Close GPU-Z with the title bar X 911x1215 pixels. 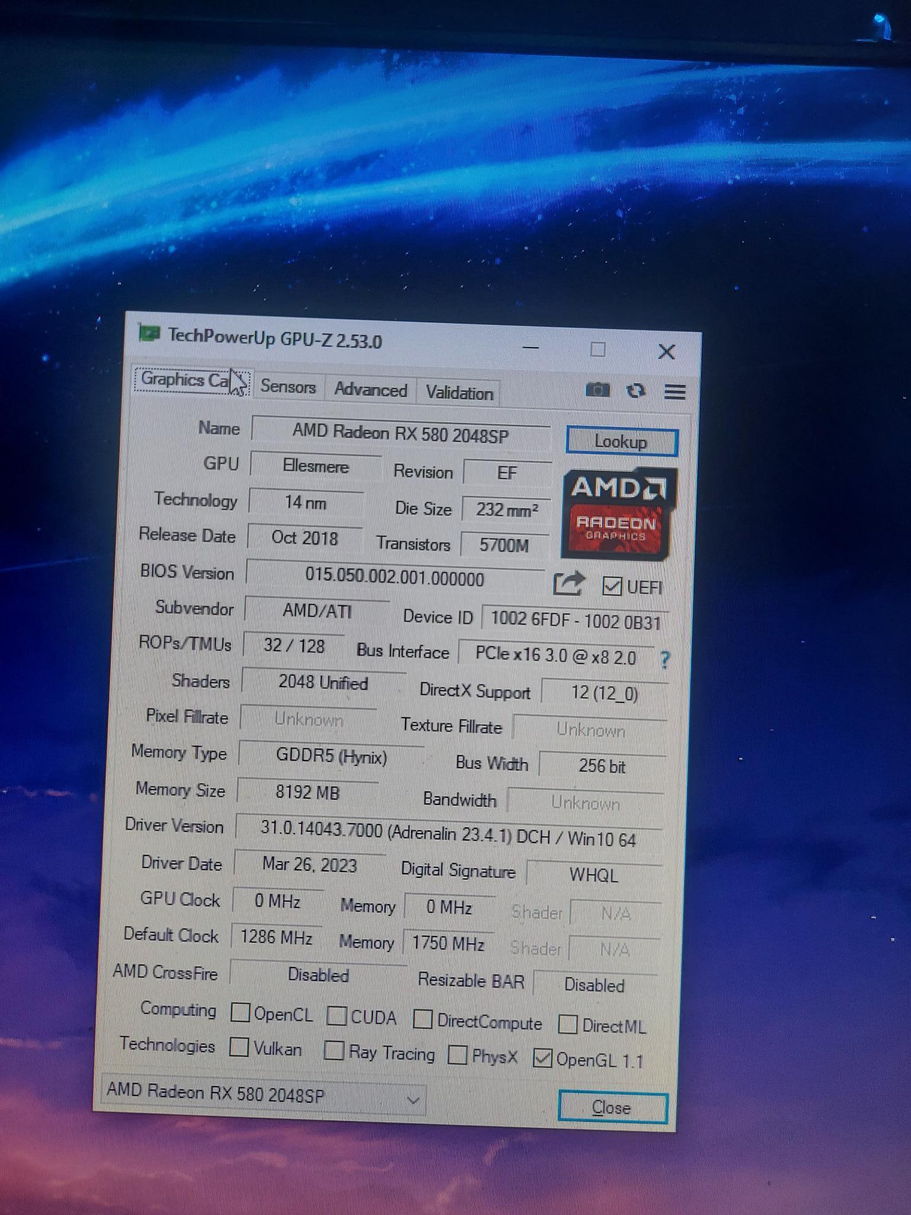667,352
